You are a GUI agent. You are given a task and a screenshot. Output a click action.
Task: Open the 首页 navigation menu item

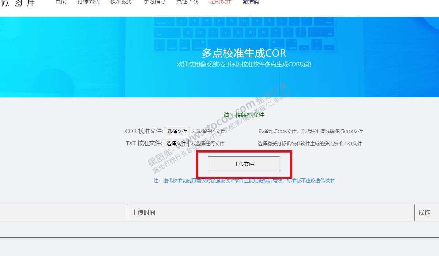pos(60,1)
